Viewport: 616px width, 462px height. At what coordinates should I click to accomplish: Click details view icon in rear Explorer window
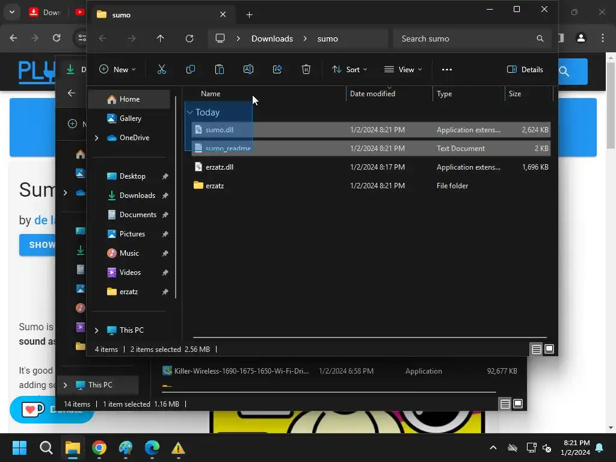pyautogui.click(x=505, y=404)
